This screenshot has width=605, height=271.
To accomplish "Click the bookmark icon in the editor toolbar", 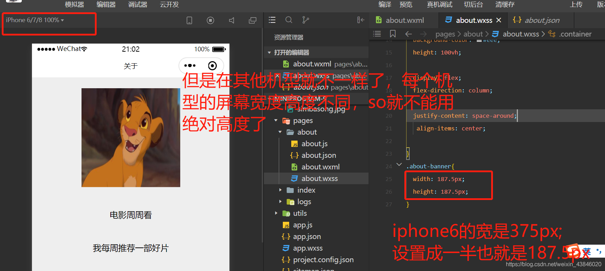I will [393, 34].
